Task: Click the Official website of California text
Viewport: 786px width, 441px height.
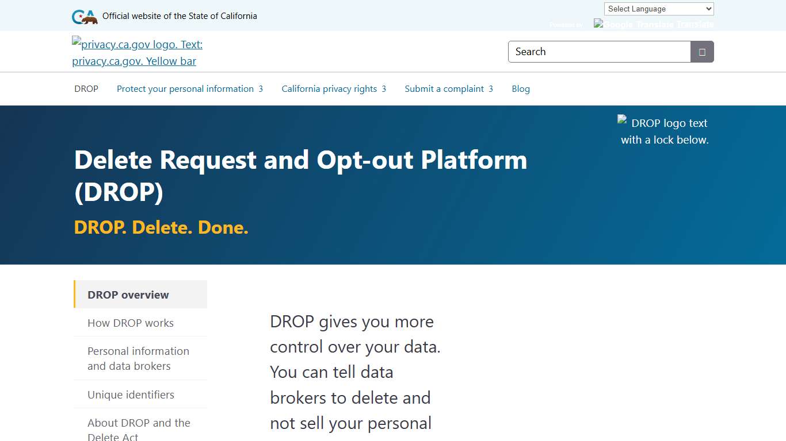Action: [180, 16]
